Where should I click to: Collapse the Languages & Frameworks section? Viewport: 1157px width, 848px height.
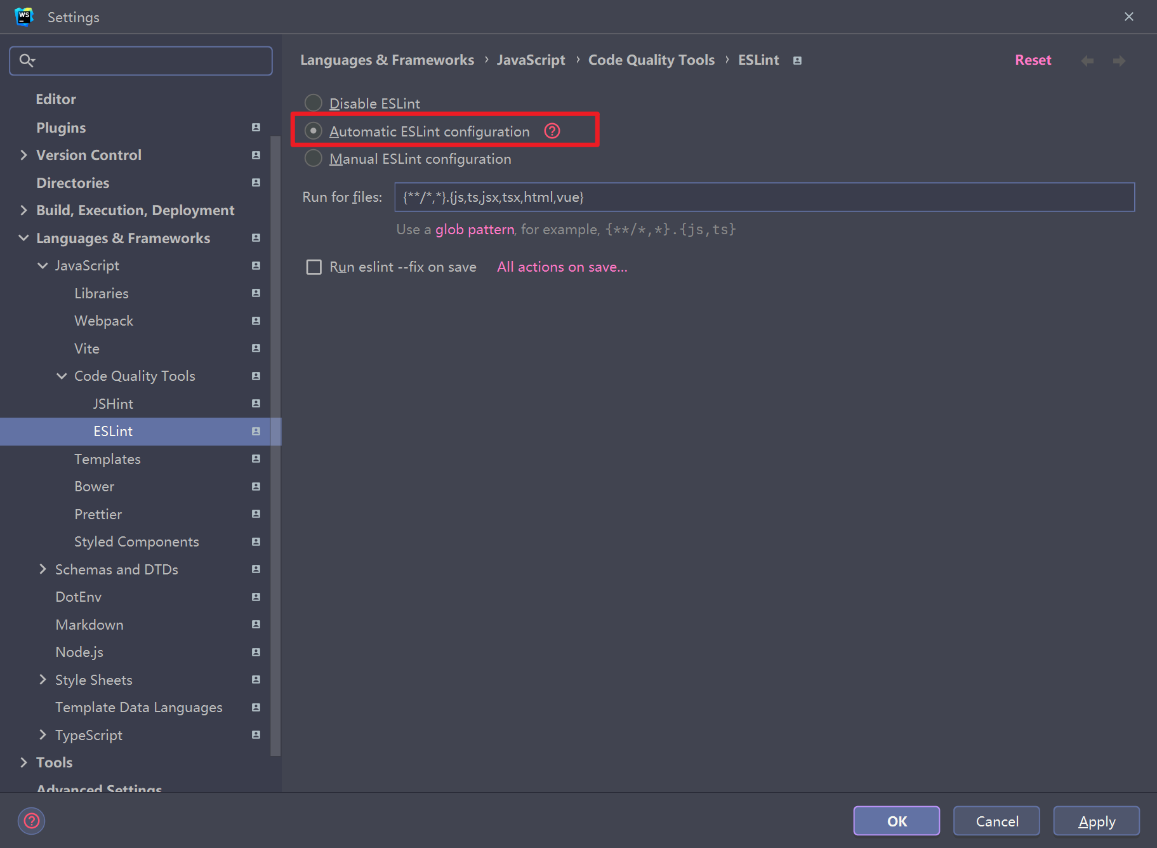(23, 237)
